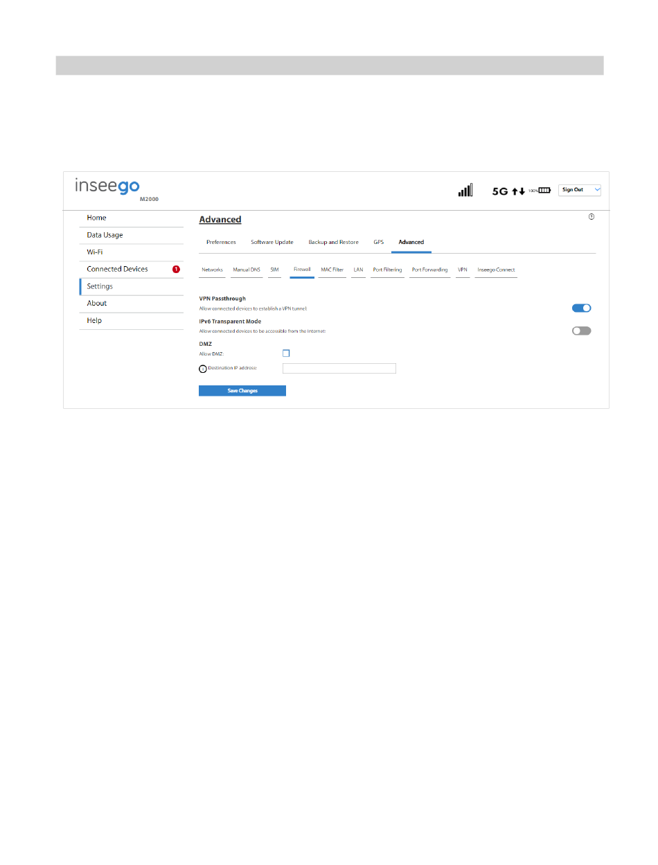Open the Port Forwarding sub-tab
The image size is (658, 865).
coord(429,270)
